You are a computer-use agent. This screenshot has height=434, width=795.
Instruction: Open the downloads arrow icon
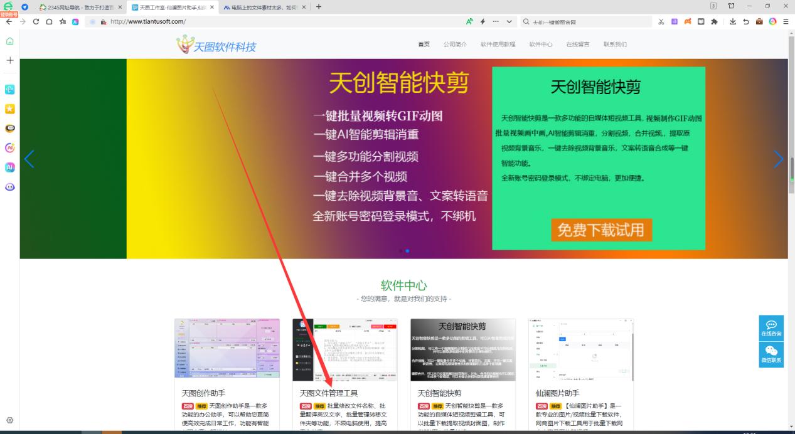(733, 21)
